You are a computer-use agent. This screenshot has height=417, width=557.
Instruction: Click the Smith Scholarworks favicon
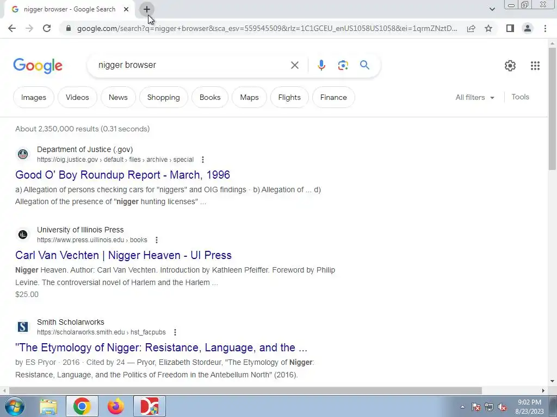pos(23,326)
